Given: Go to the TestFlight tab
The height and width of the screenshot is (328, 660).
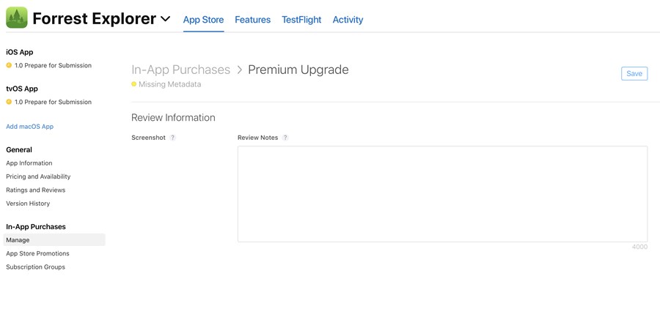Looking at the screenshot, I should click(x=301, y=20).
